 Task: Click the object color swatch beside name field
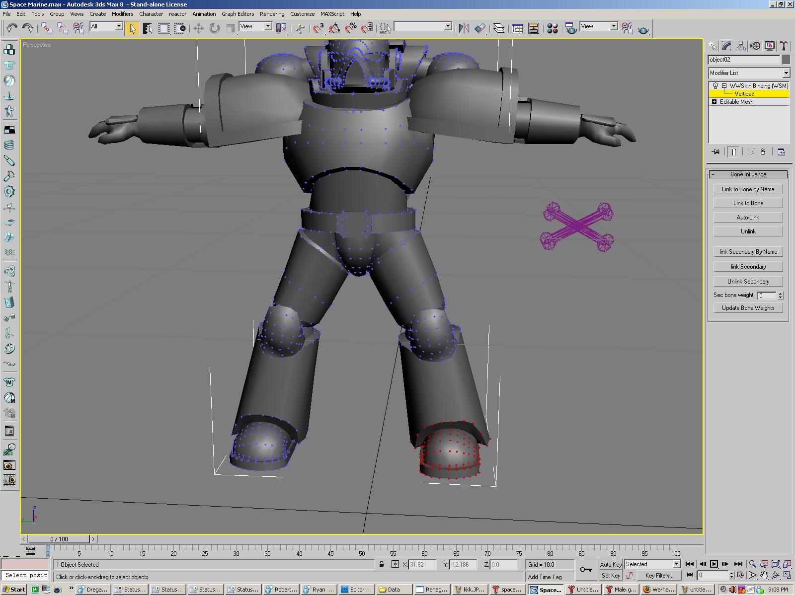point(786,60)
